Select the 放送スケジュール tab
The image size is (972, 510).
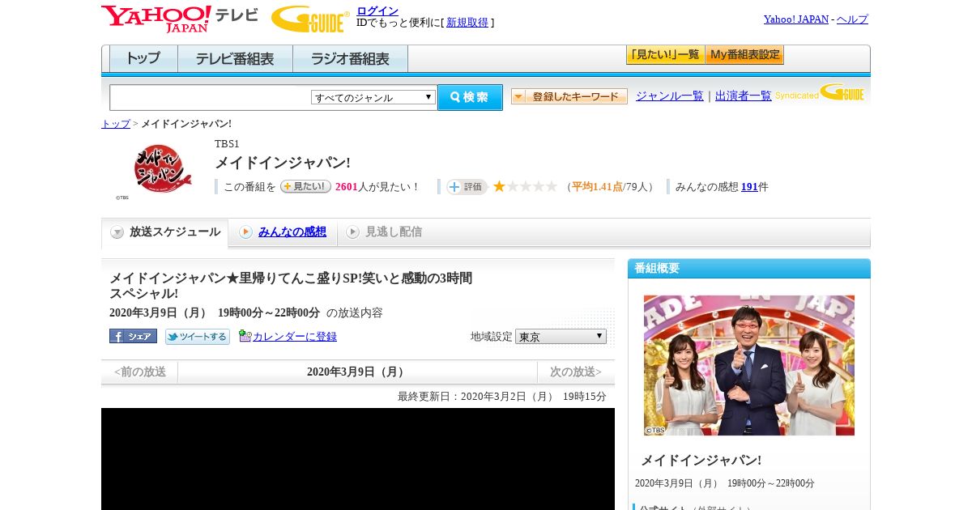tap(165, 232)
